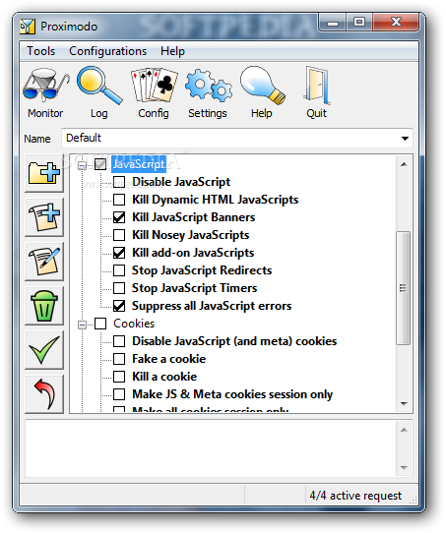Enable Kill a cookie checkbox
This screenshot has height=533, width=446.
(x=119, y=377)
